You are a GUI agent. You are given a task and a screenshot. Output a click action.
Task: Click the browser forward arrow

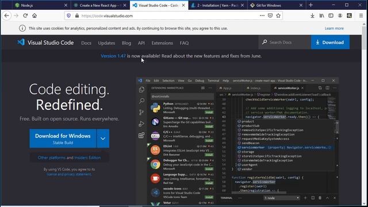[x=16, y=16]
